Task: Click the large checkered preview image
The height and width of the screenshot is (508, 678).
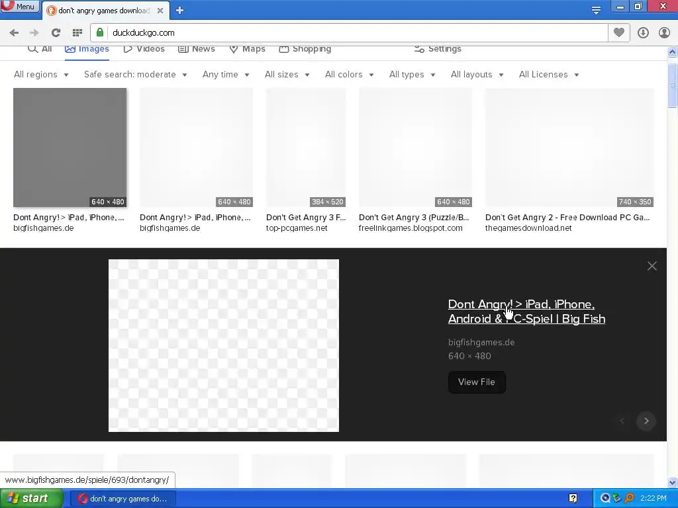Action: 224,345
